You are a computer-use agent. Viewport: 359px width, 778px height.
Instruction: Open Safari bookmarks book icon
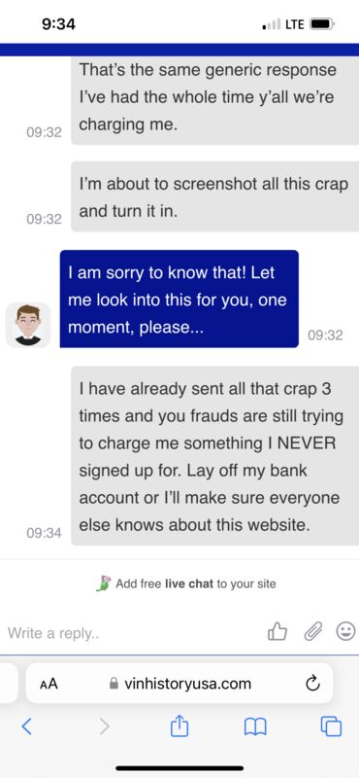pyautogui.click(x=255, y=727)
